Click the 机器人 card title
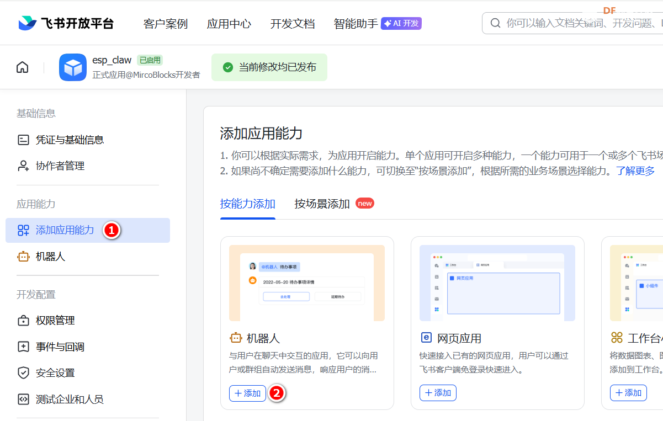Viewport: 663px width, 421px height. pyautogui.click(x=263, y=338)
